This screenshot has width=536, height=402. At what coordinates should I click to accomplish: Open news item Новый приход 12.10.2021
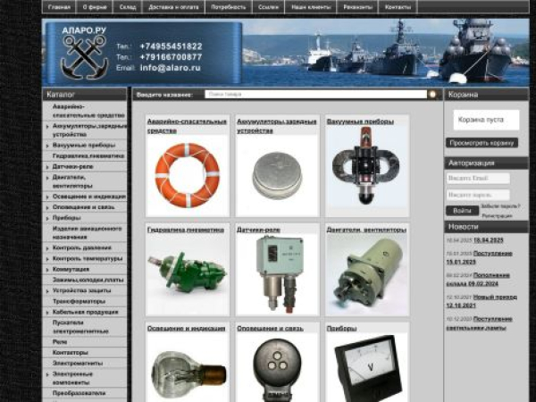[492, 300]
